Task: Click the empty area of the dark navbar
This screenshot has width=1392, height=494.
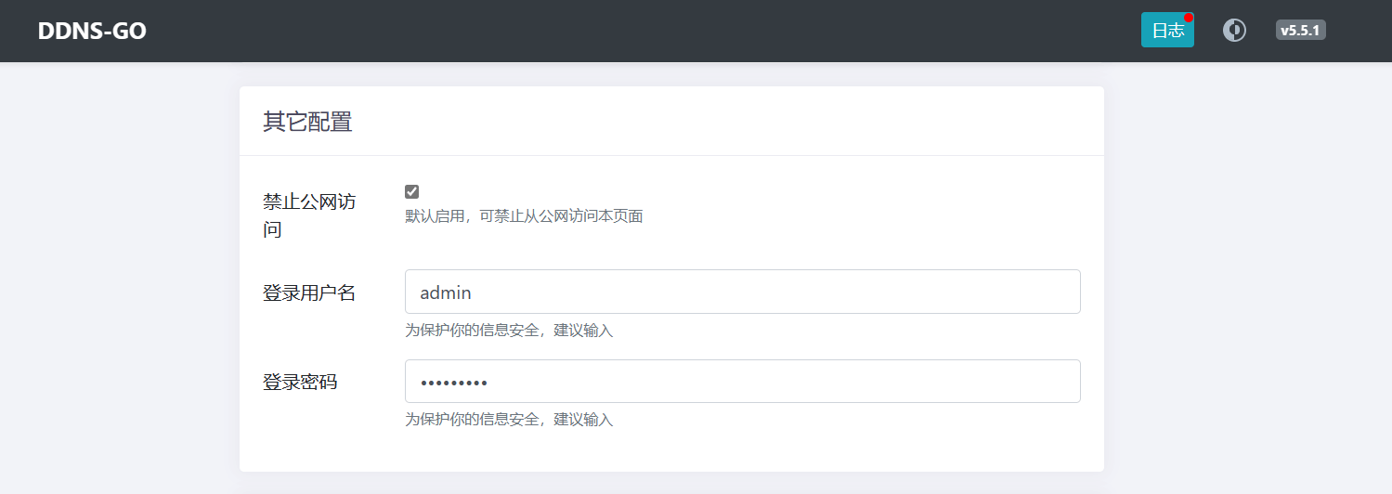Action: click(x=650, y=31)
